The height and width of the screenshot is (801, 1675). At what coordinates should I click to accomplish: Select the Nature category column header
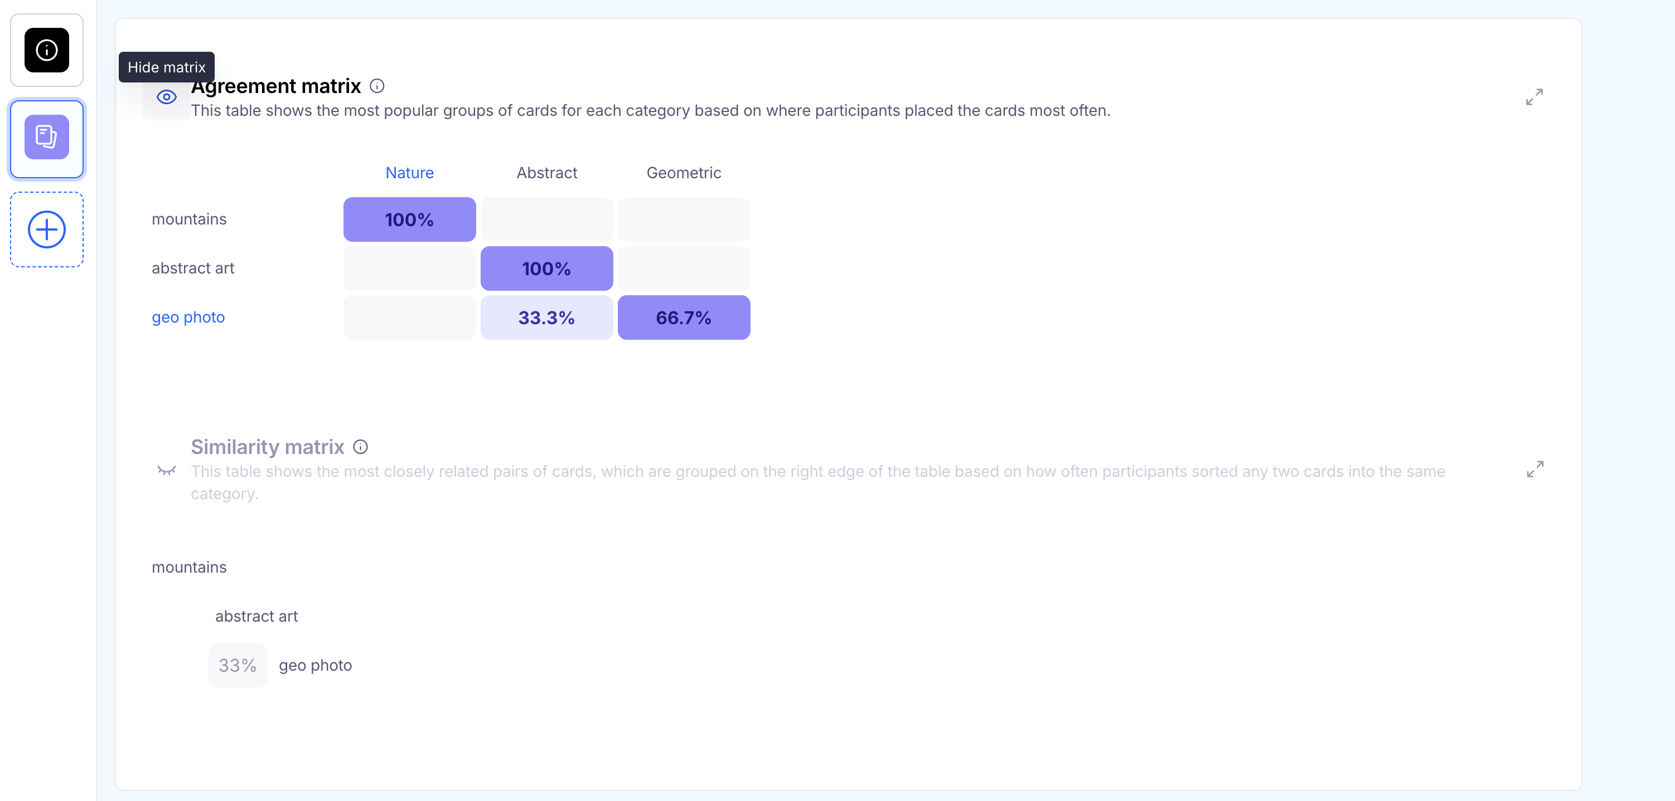[x=409, y=173]
